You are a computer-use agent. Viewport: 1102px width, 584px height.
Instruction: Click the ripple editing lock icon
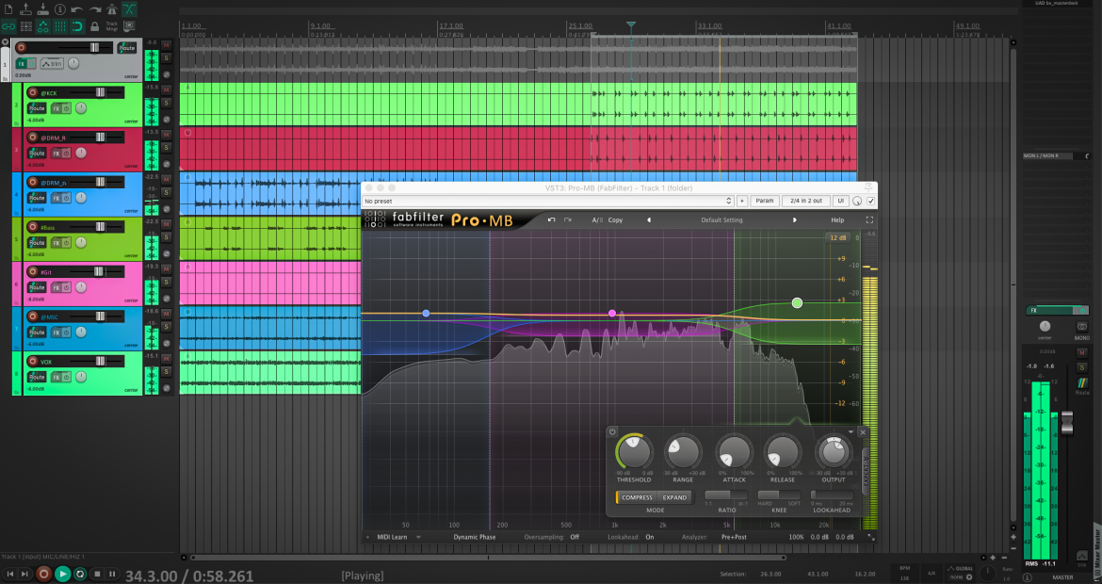coord(95,26)
